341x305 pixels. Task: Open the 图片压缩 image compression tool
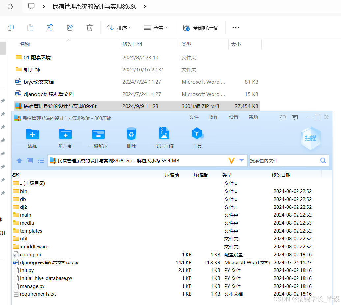tap(164, 138)
